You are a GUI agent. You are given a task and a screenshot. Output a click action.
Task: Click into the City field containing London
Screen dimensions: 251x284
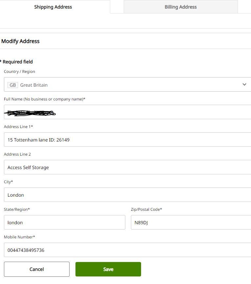coord(127,195)
